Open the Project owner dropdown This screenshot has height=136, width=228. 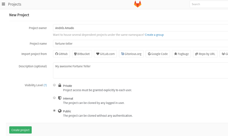tap(141, 28)
